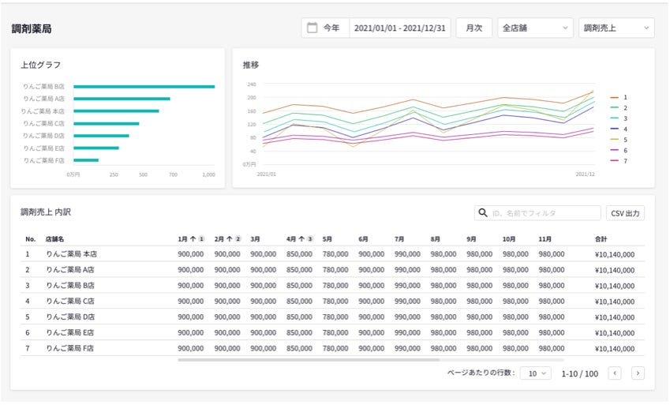This screenshot has height=405, width=670.
Task: Click the table's horizontal scrollbar
Action: [308, 360]
